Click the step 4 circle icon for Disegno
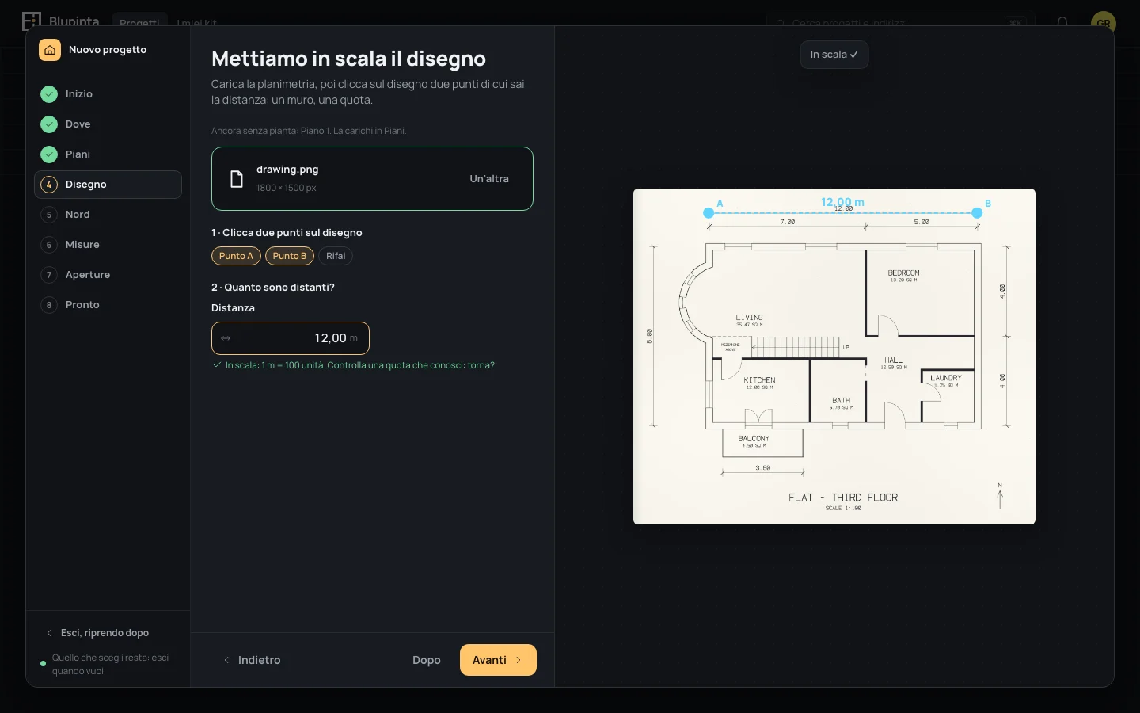 49,185
